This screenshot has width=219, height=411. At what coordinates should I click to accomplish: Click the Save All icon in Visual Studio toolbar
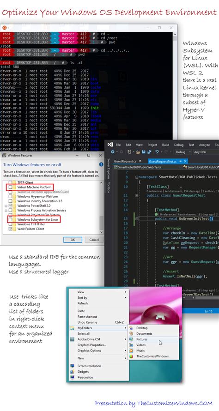pyautogui.click(x=149, y=152)
